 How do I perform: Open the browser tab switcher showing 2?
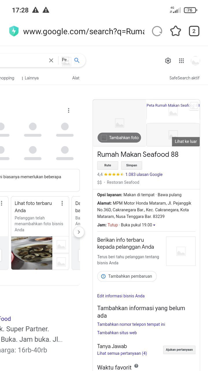194,31
